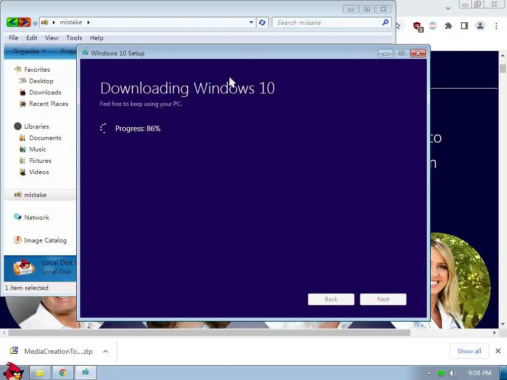Open the File menu in Explorer
This screenshot has width=507, height=380.
13,38
